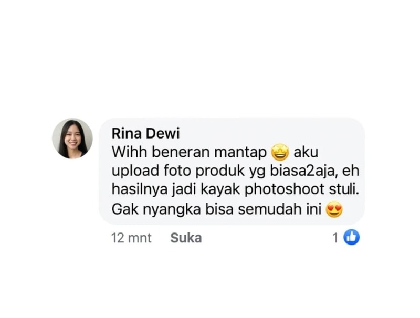
Task: Click the word "upload" in the comment
Action: [x=135, y=171]
